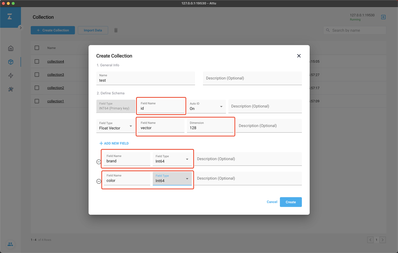Open the Vector Search lightning icon

click(11, 76)
